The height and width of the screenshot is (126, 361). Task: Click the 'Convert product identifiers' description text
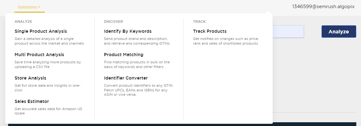(x=138, y=90)
